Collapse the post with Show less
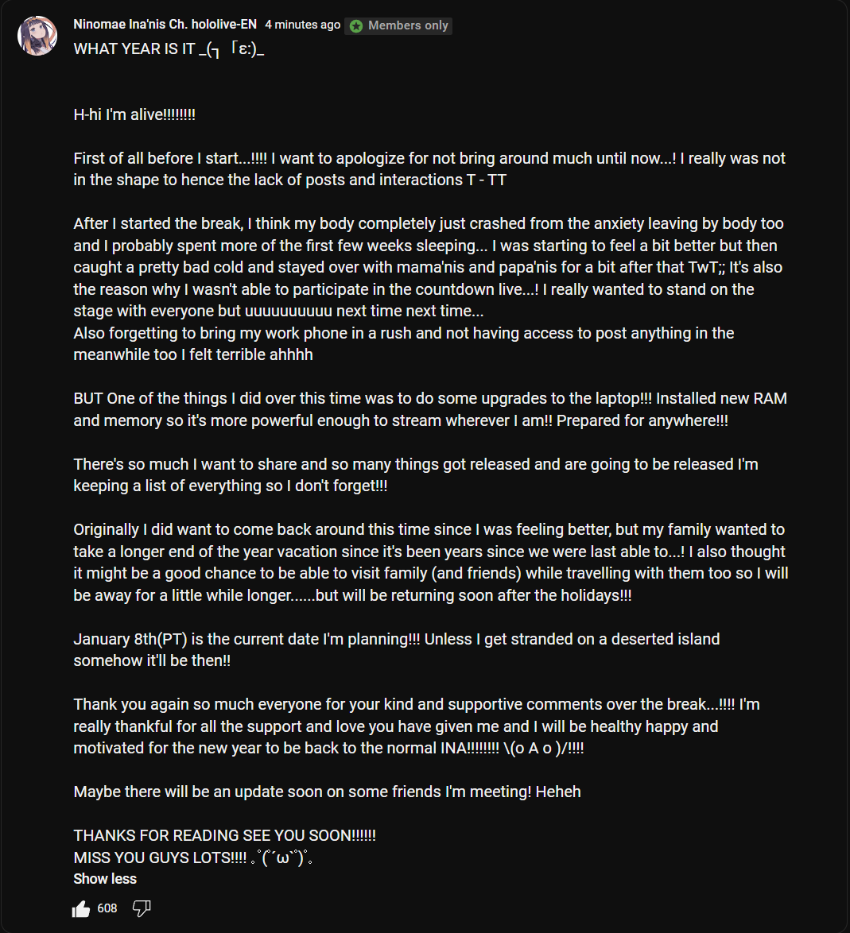This screenshot has height=933, width=850. click(x=105, y=879)
